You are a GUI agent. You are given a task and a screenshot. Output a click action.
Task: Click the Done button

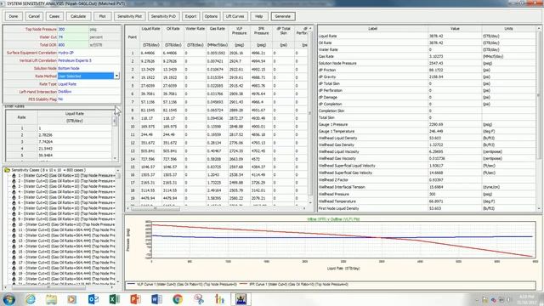pos(14,16)
